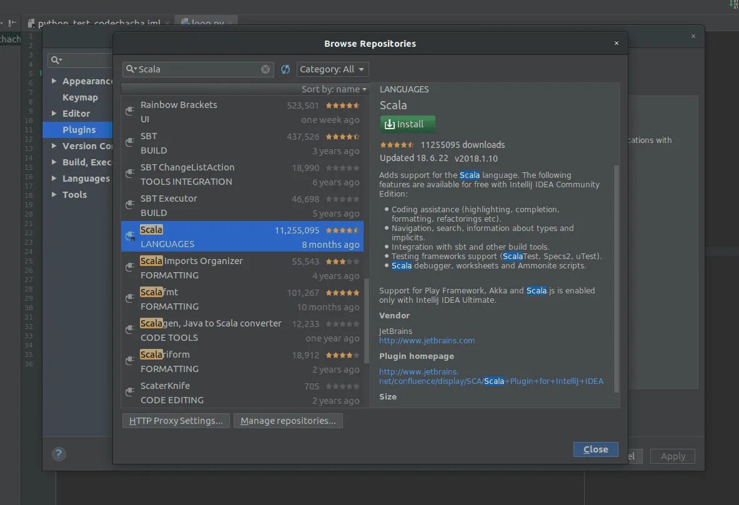Click plugin icon beside Scalafmt
Viewport: 739px width, 505px height.
pos(130,298)
